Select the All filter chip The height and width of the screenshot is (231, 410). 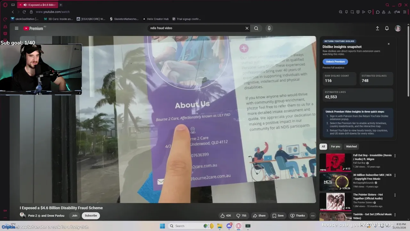323,147
